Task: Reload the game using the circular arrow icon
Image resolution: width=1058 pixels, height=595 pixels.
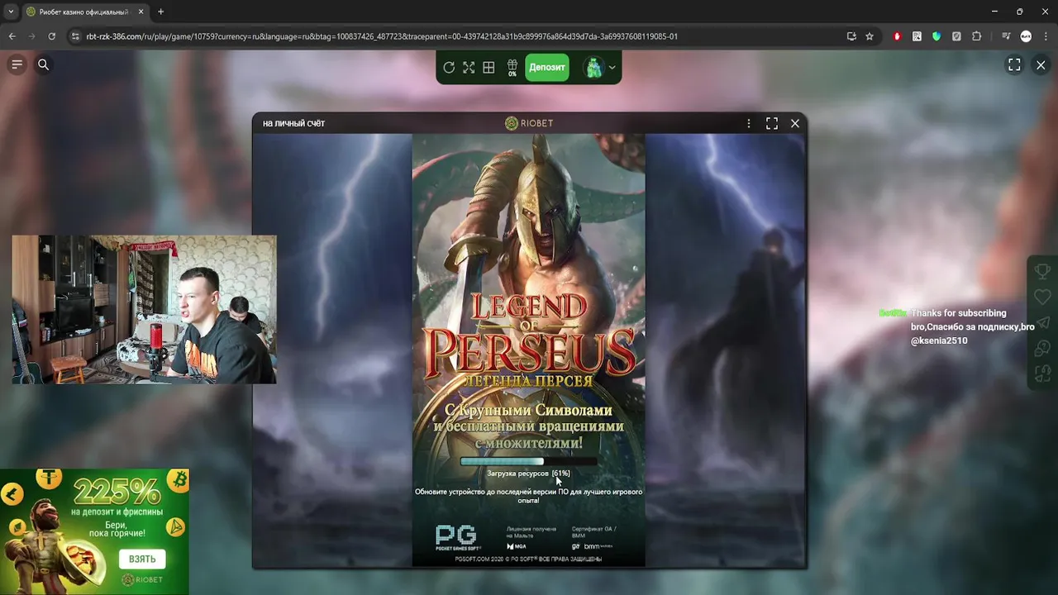Action: pos(449,68)
